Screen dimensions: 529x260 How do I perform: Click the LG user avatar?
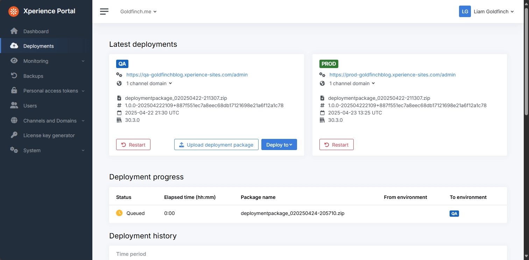[465, 12]
